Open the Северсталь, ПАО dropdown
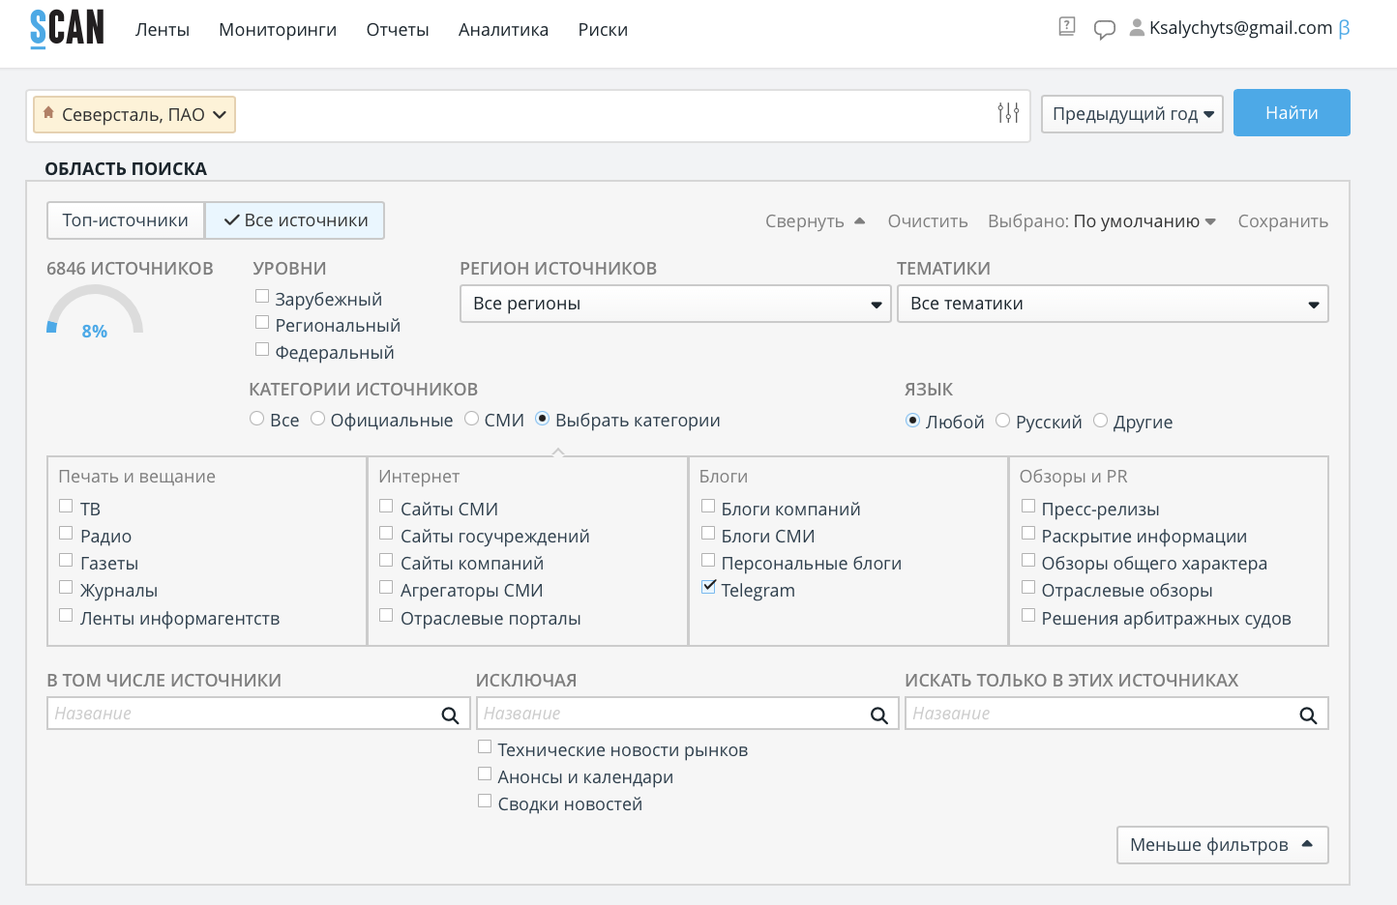Viewport: 1397px width, 905px height. pos(134,114)
